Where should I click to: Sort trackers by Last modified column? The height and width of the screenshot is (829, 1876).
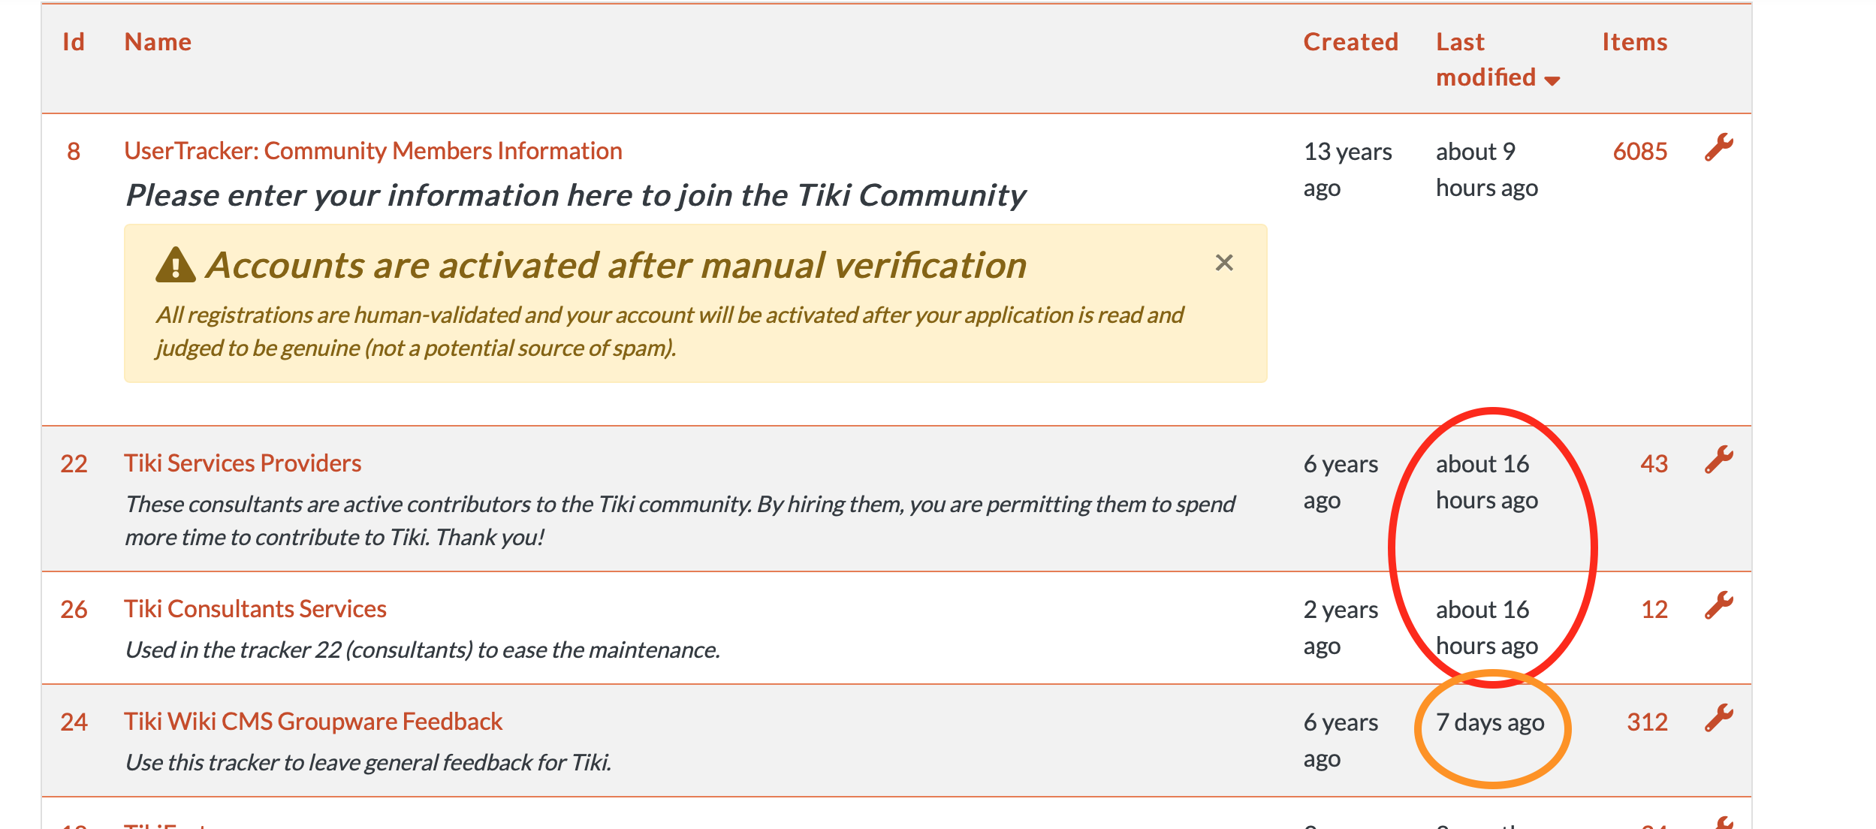point(1486,59)
